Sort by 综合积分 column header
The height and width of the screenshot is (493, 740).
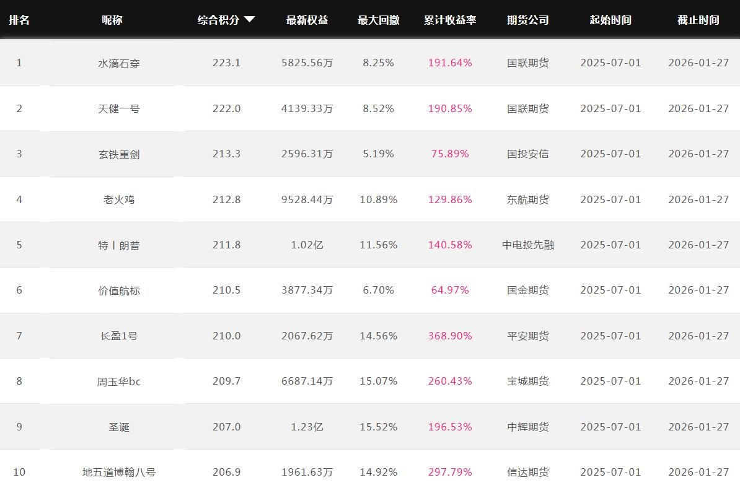(218, 20)
